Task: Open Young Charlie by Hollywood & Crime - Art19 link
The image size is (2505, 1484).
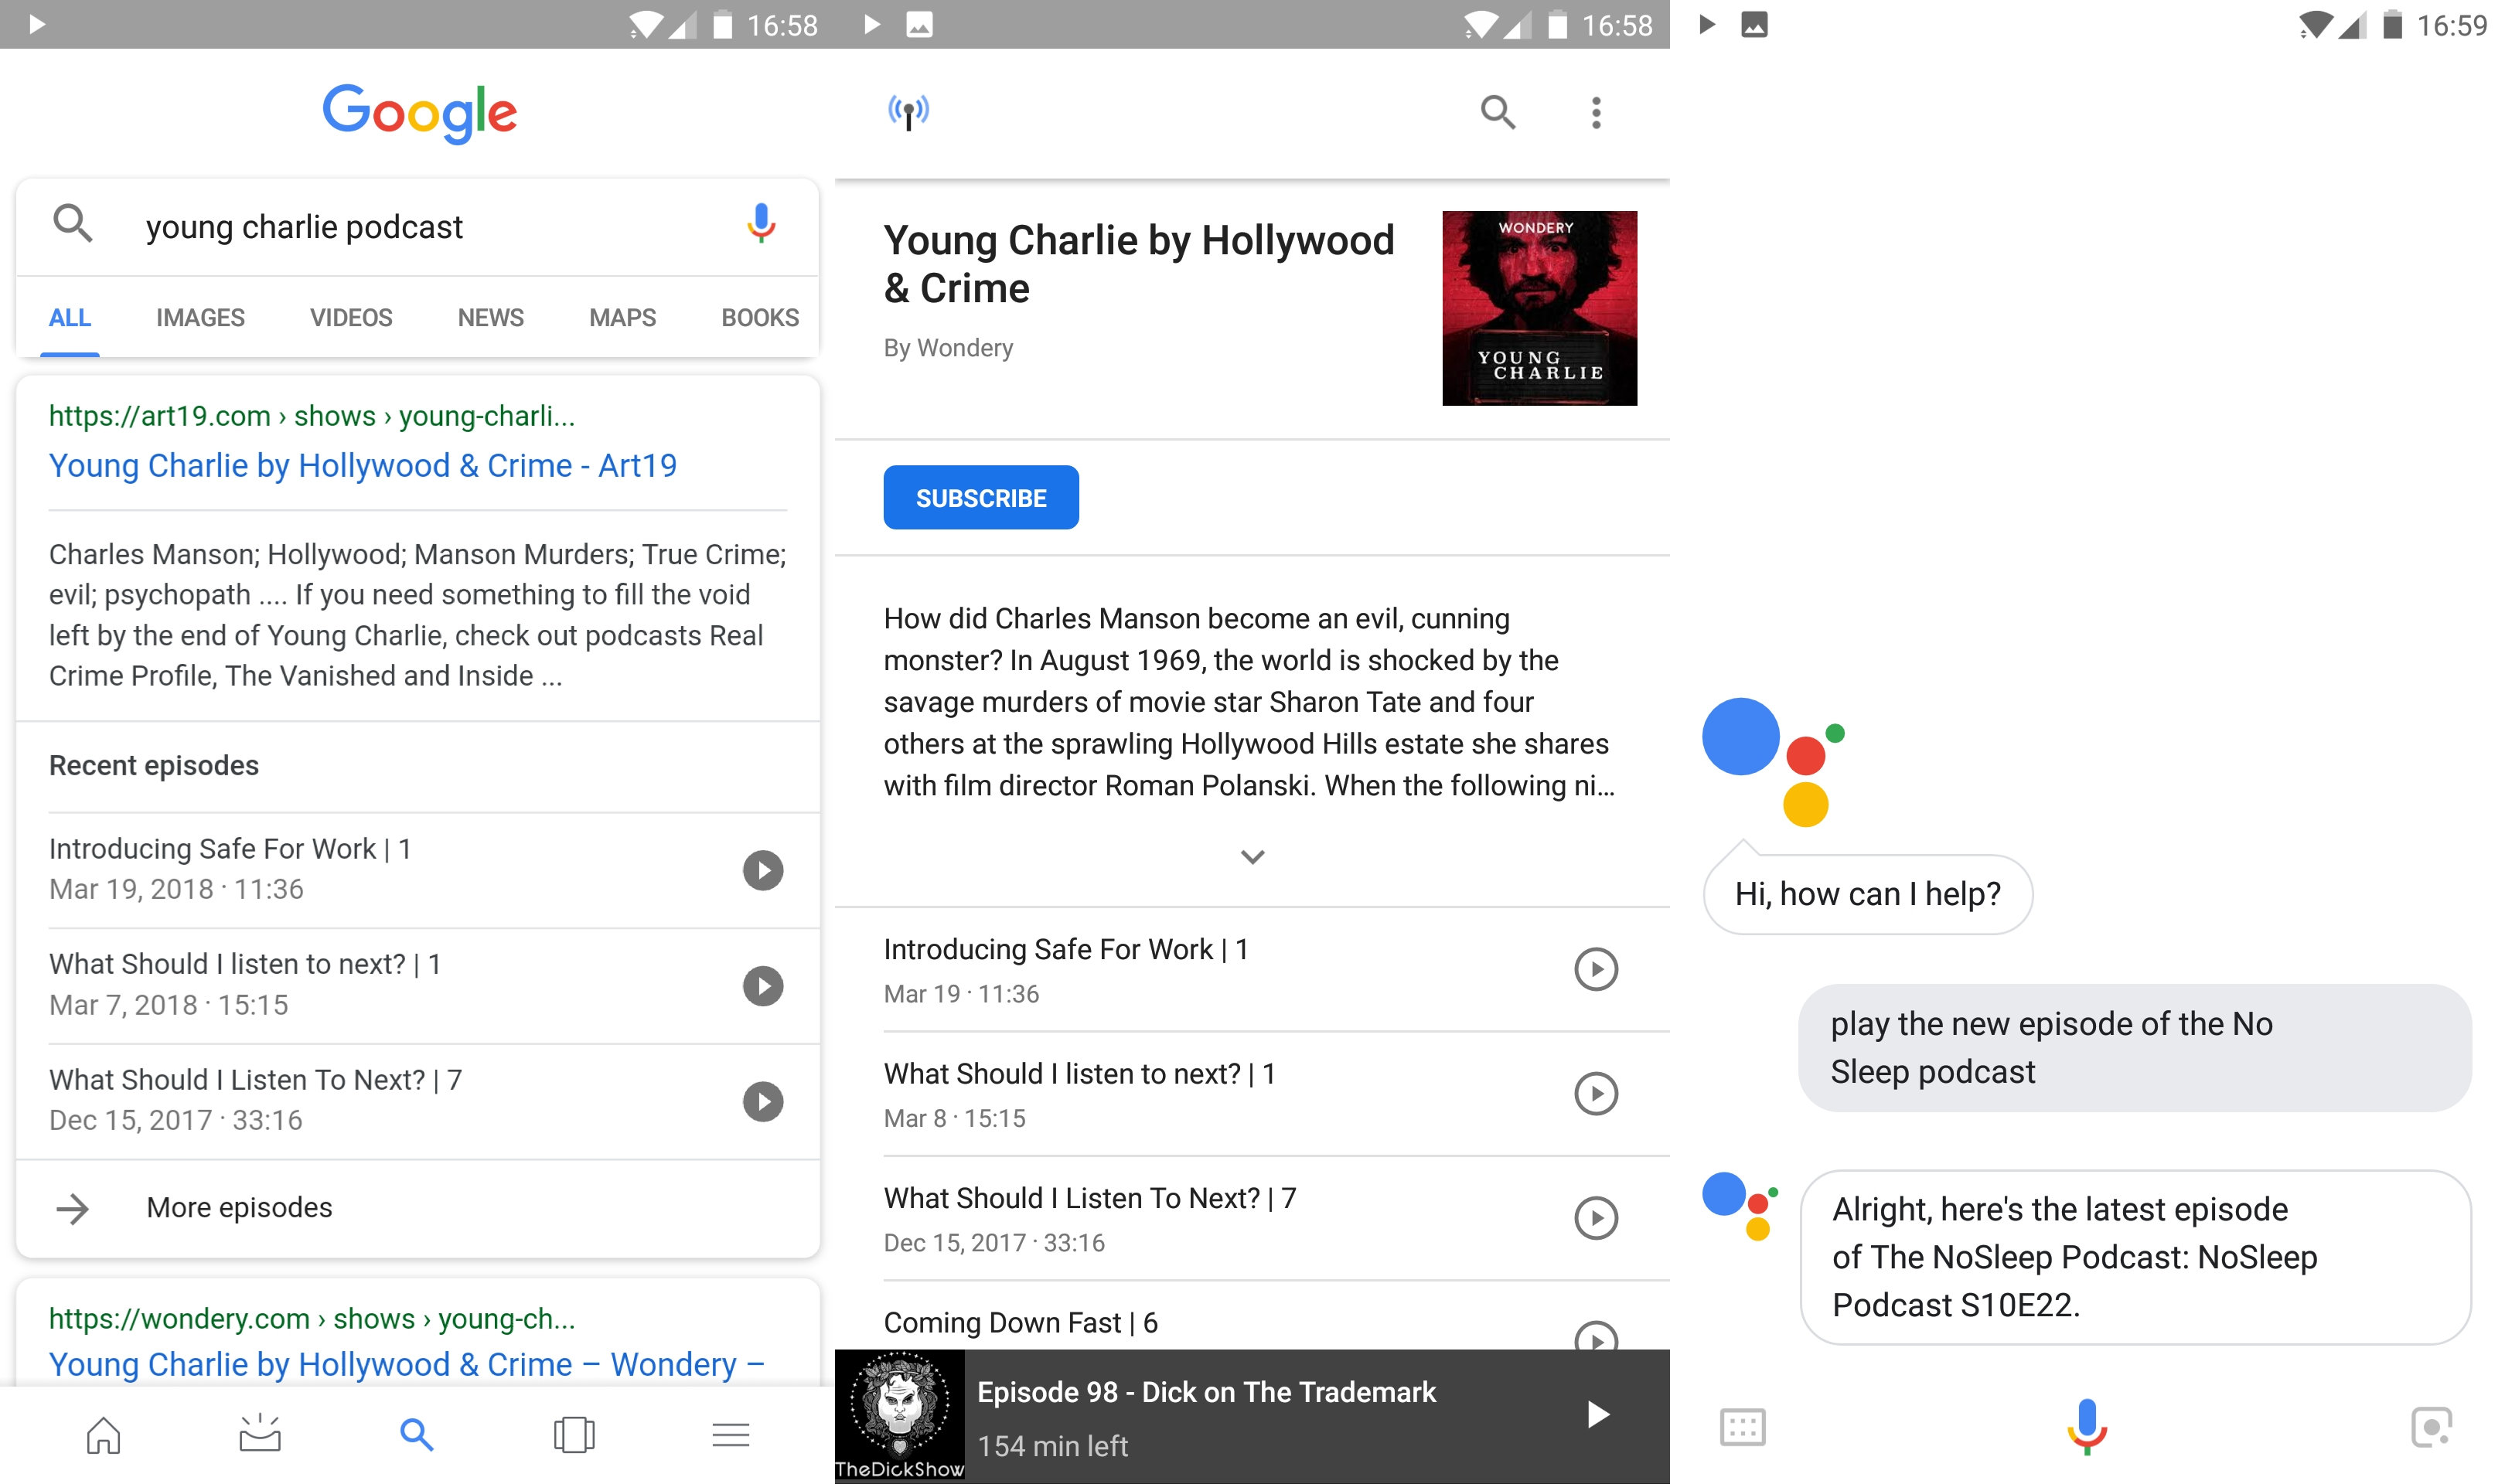Action: 363,466
